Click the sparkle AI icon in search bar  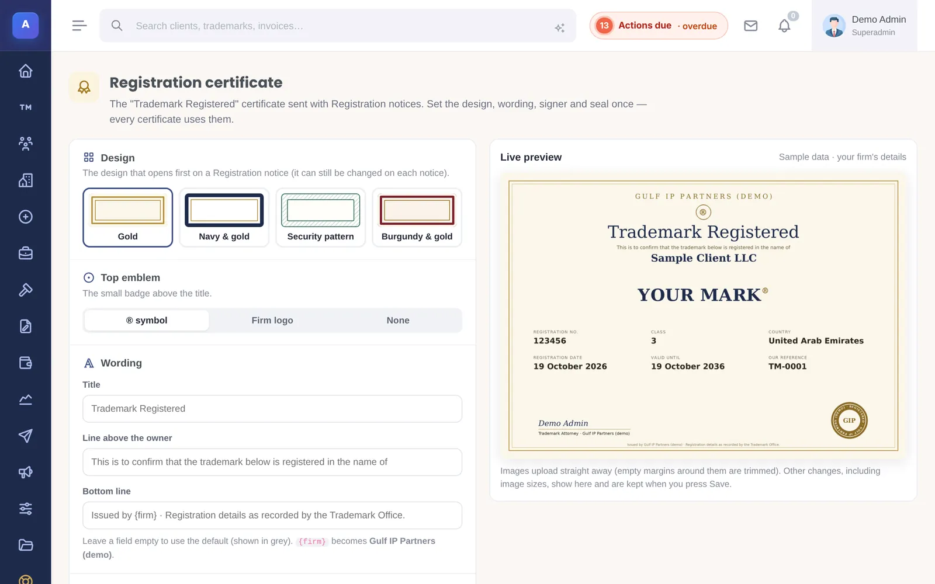tap(560, 27)
